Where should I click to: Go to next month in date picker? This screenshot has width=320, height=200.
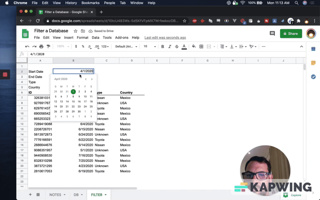coord(92,79)
